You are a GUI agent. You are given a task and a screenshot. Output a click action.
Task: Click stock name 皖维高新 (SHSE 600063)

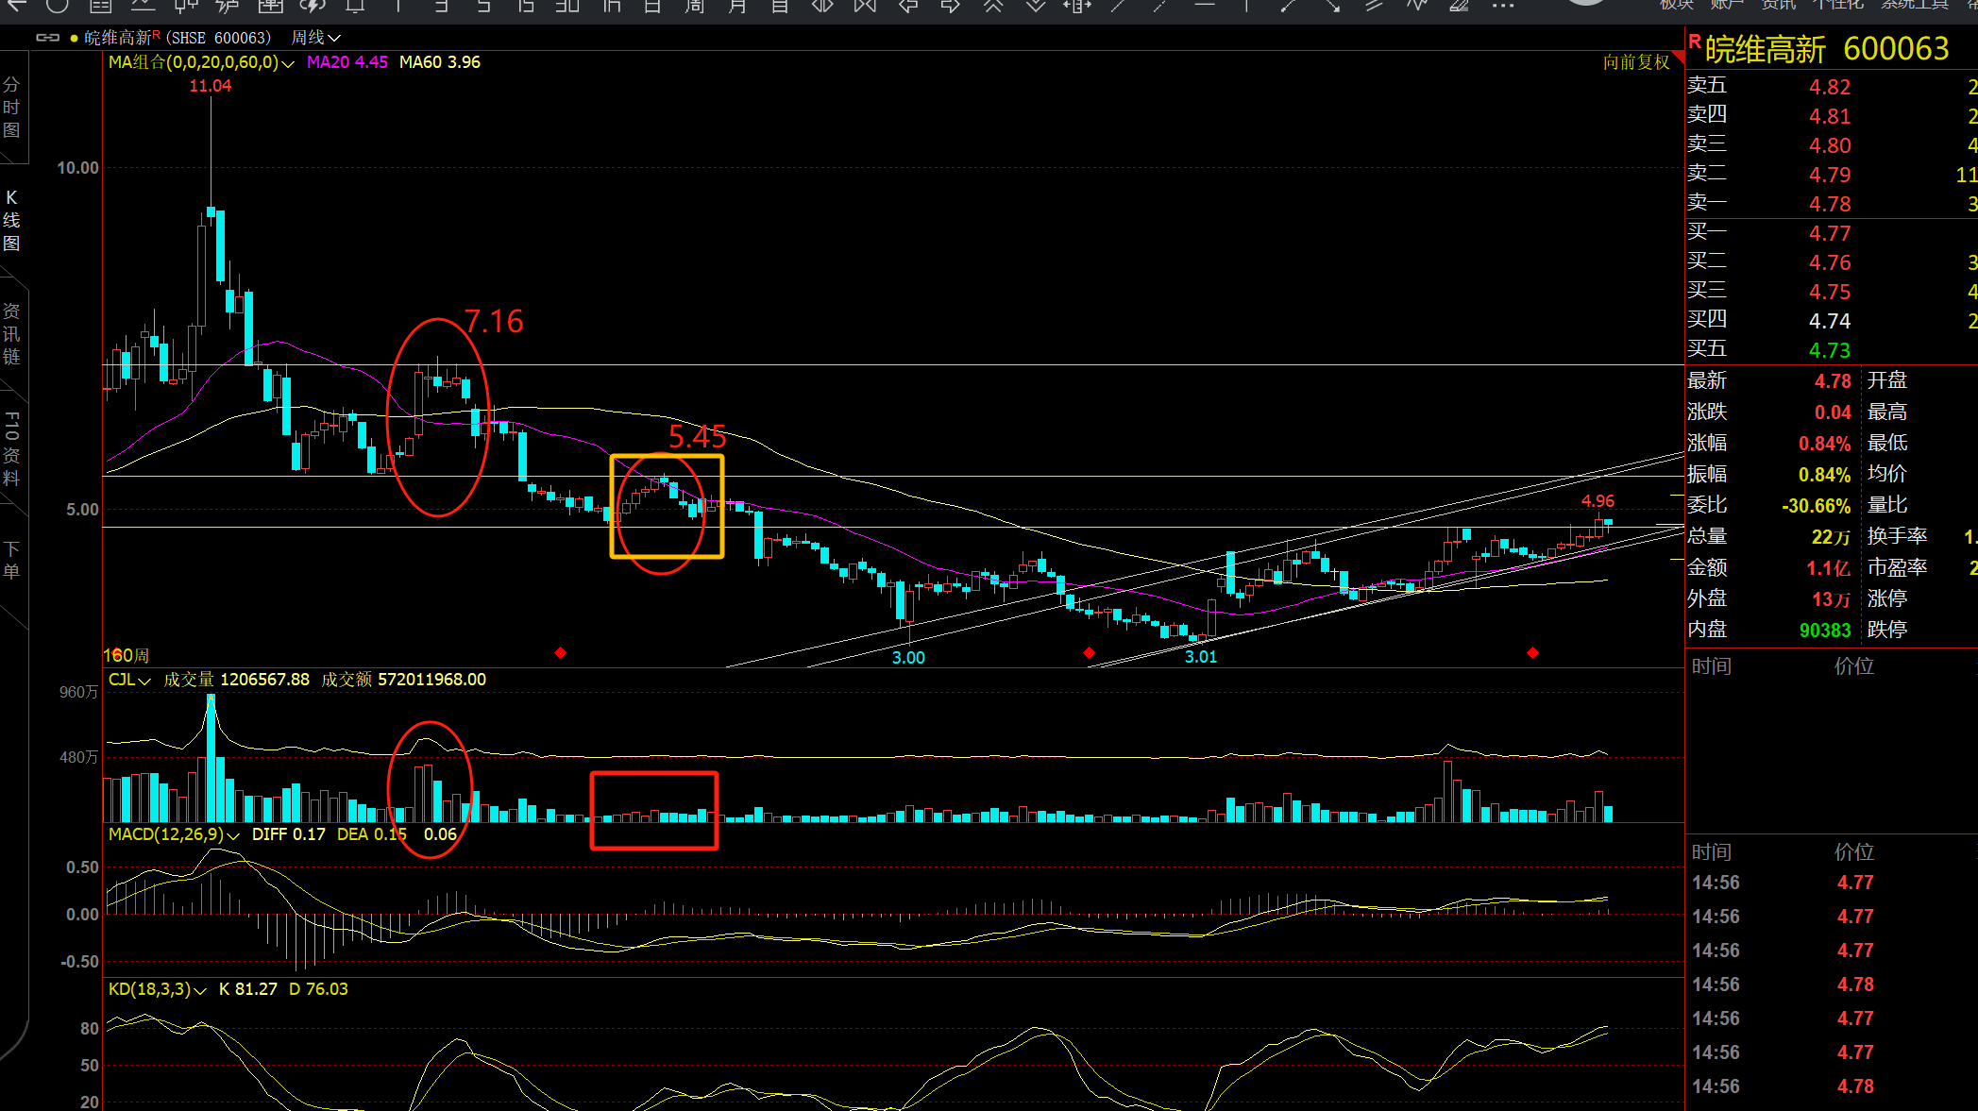[x=178, y=38]
